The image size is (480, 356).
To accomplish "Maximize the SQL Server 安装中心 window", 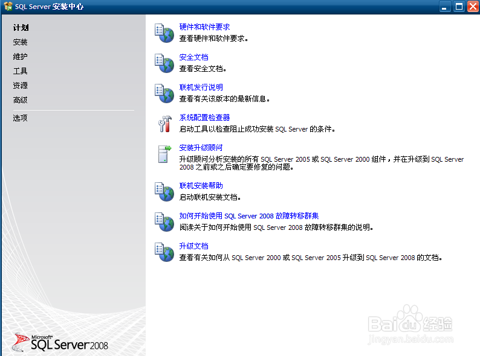I will pos(459,7).
